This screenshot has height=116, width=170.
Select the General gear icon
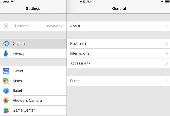coord(6,44)
